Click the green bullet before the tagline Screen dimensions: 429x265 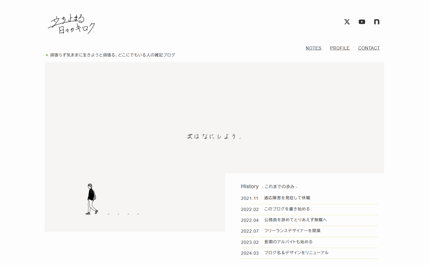pos(47,55)
